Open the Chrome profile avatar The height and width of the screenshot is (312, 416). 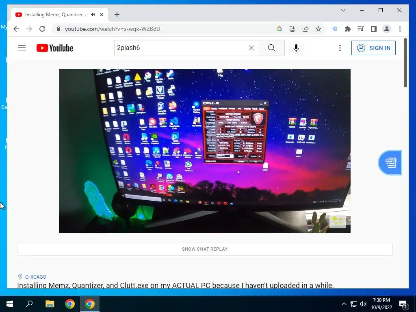point(387,29)
